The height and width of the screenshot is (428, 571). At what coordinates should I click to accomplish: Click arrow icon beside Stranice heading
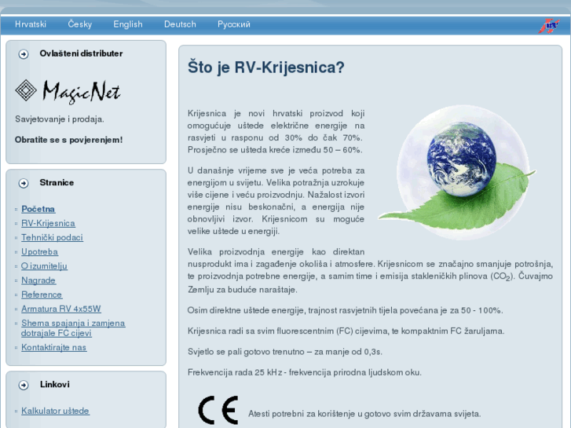24,183
